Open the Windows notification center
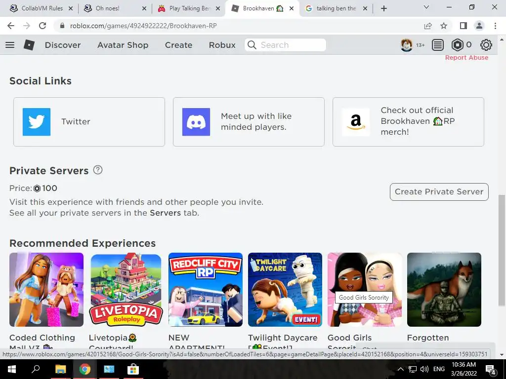This screenshot has height=379, width=506. coord(491,369)
